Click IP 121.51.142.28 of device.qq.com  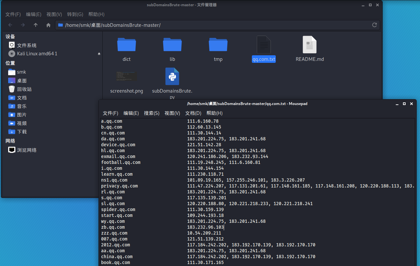point(204,145)
